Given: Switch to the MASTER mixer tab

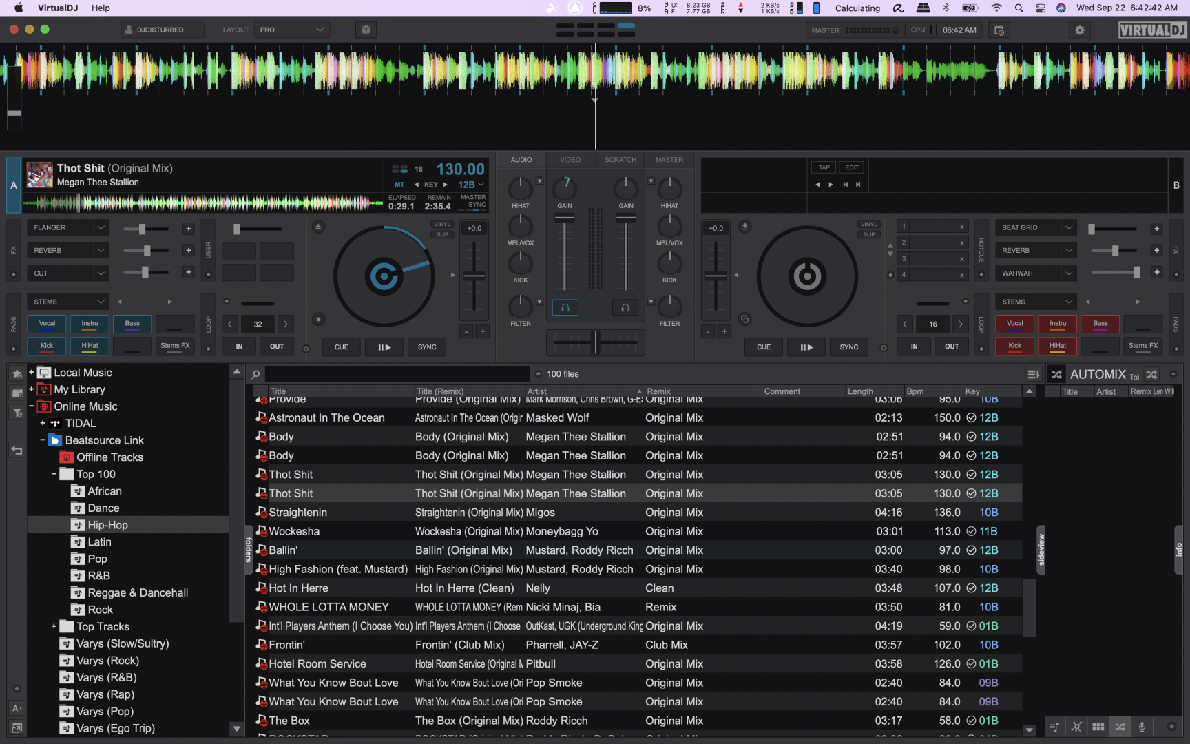Looking at the screenshot, I should (x=669, y=160).
